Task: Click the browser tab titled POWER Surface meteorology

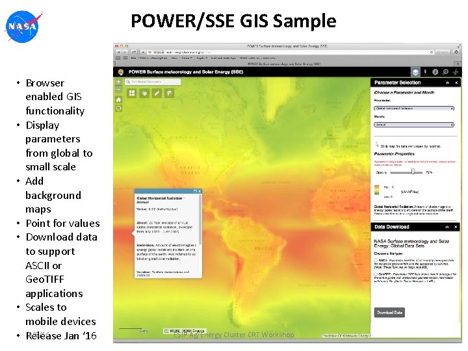Action: tap(284, 64)
